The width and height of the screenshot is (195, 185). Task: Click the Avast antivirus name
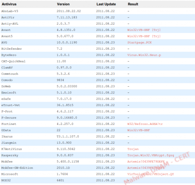6,30
